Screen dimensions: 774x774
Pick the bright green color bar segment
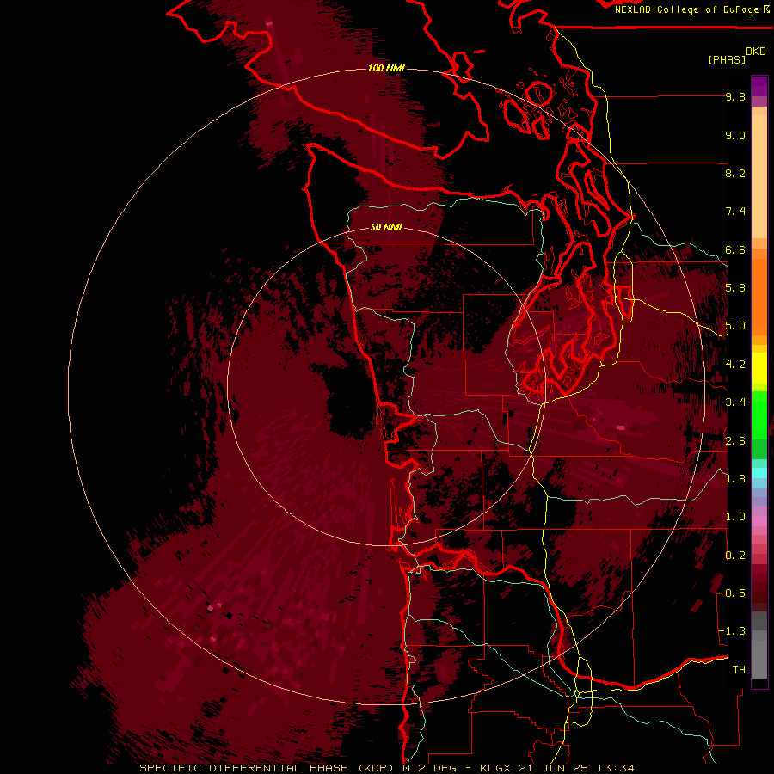point(759,415)
